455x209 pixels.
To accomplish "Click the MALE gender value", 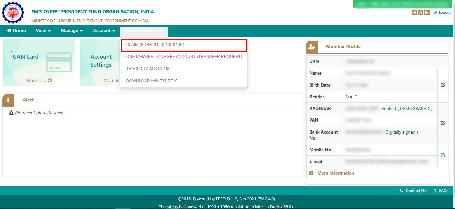I will click(x=351, y=97).
